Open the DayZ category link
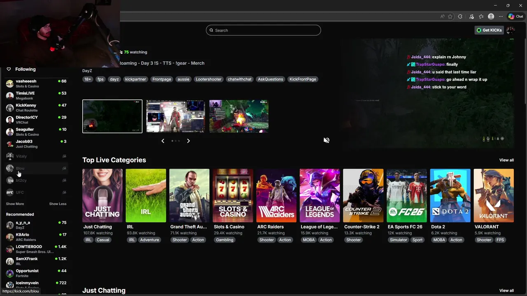This screenshot has height=296, width=527. 87,71
